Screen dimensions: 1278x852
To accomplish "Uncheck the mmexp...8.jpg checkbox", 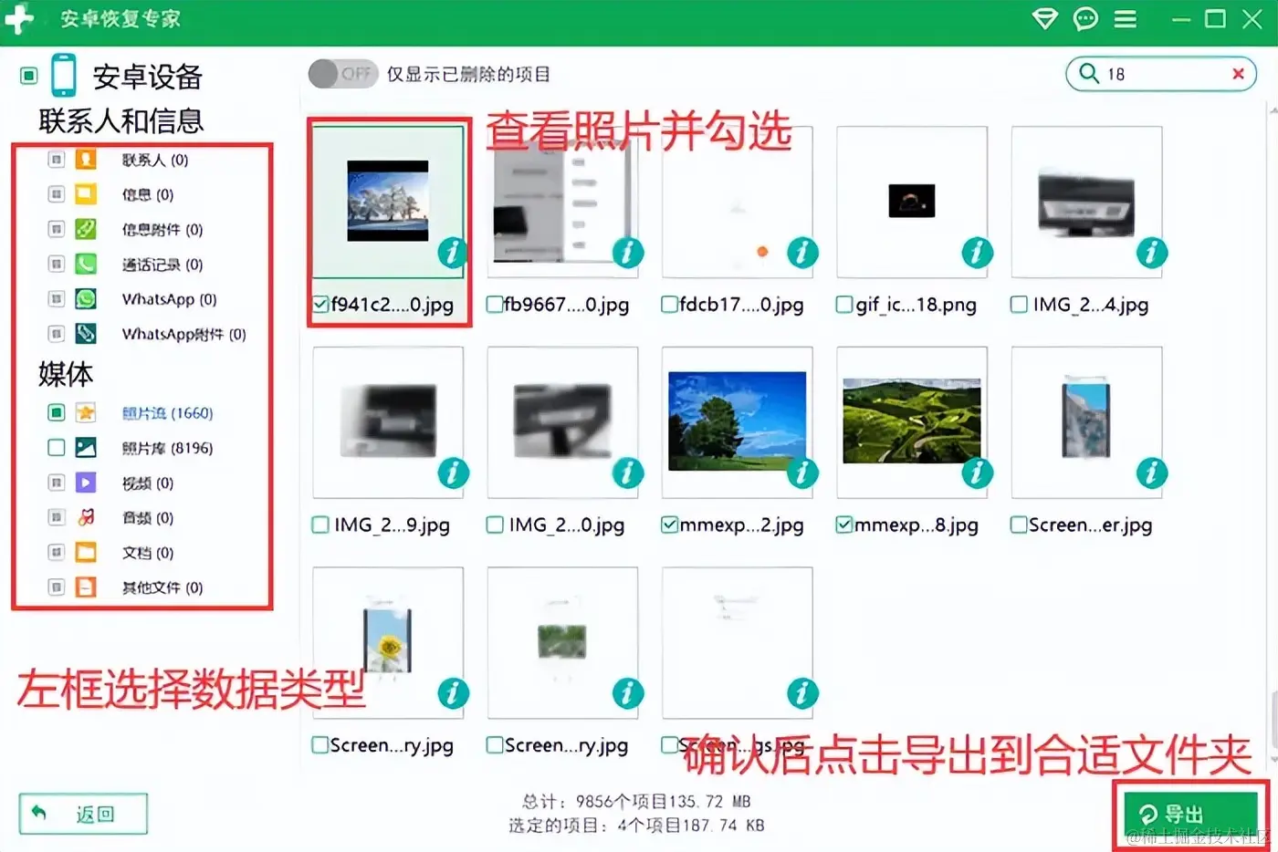I will coord(844,525).
